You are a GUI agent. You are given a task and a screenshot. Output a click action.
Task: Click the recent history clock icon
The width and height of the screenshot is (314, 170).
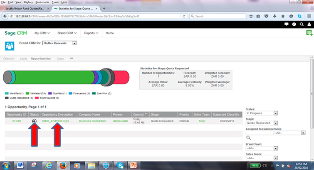(294, 24)
